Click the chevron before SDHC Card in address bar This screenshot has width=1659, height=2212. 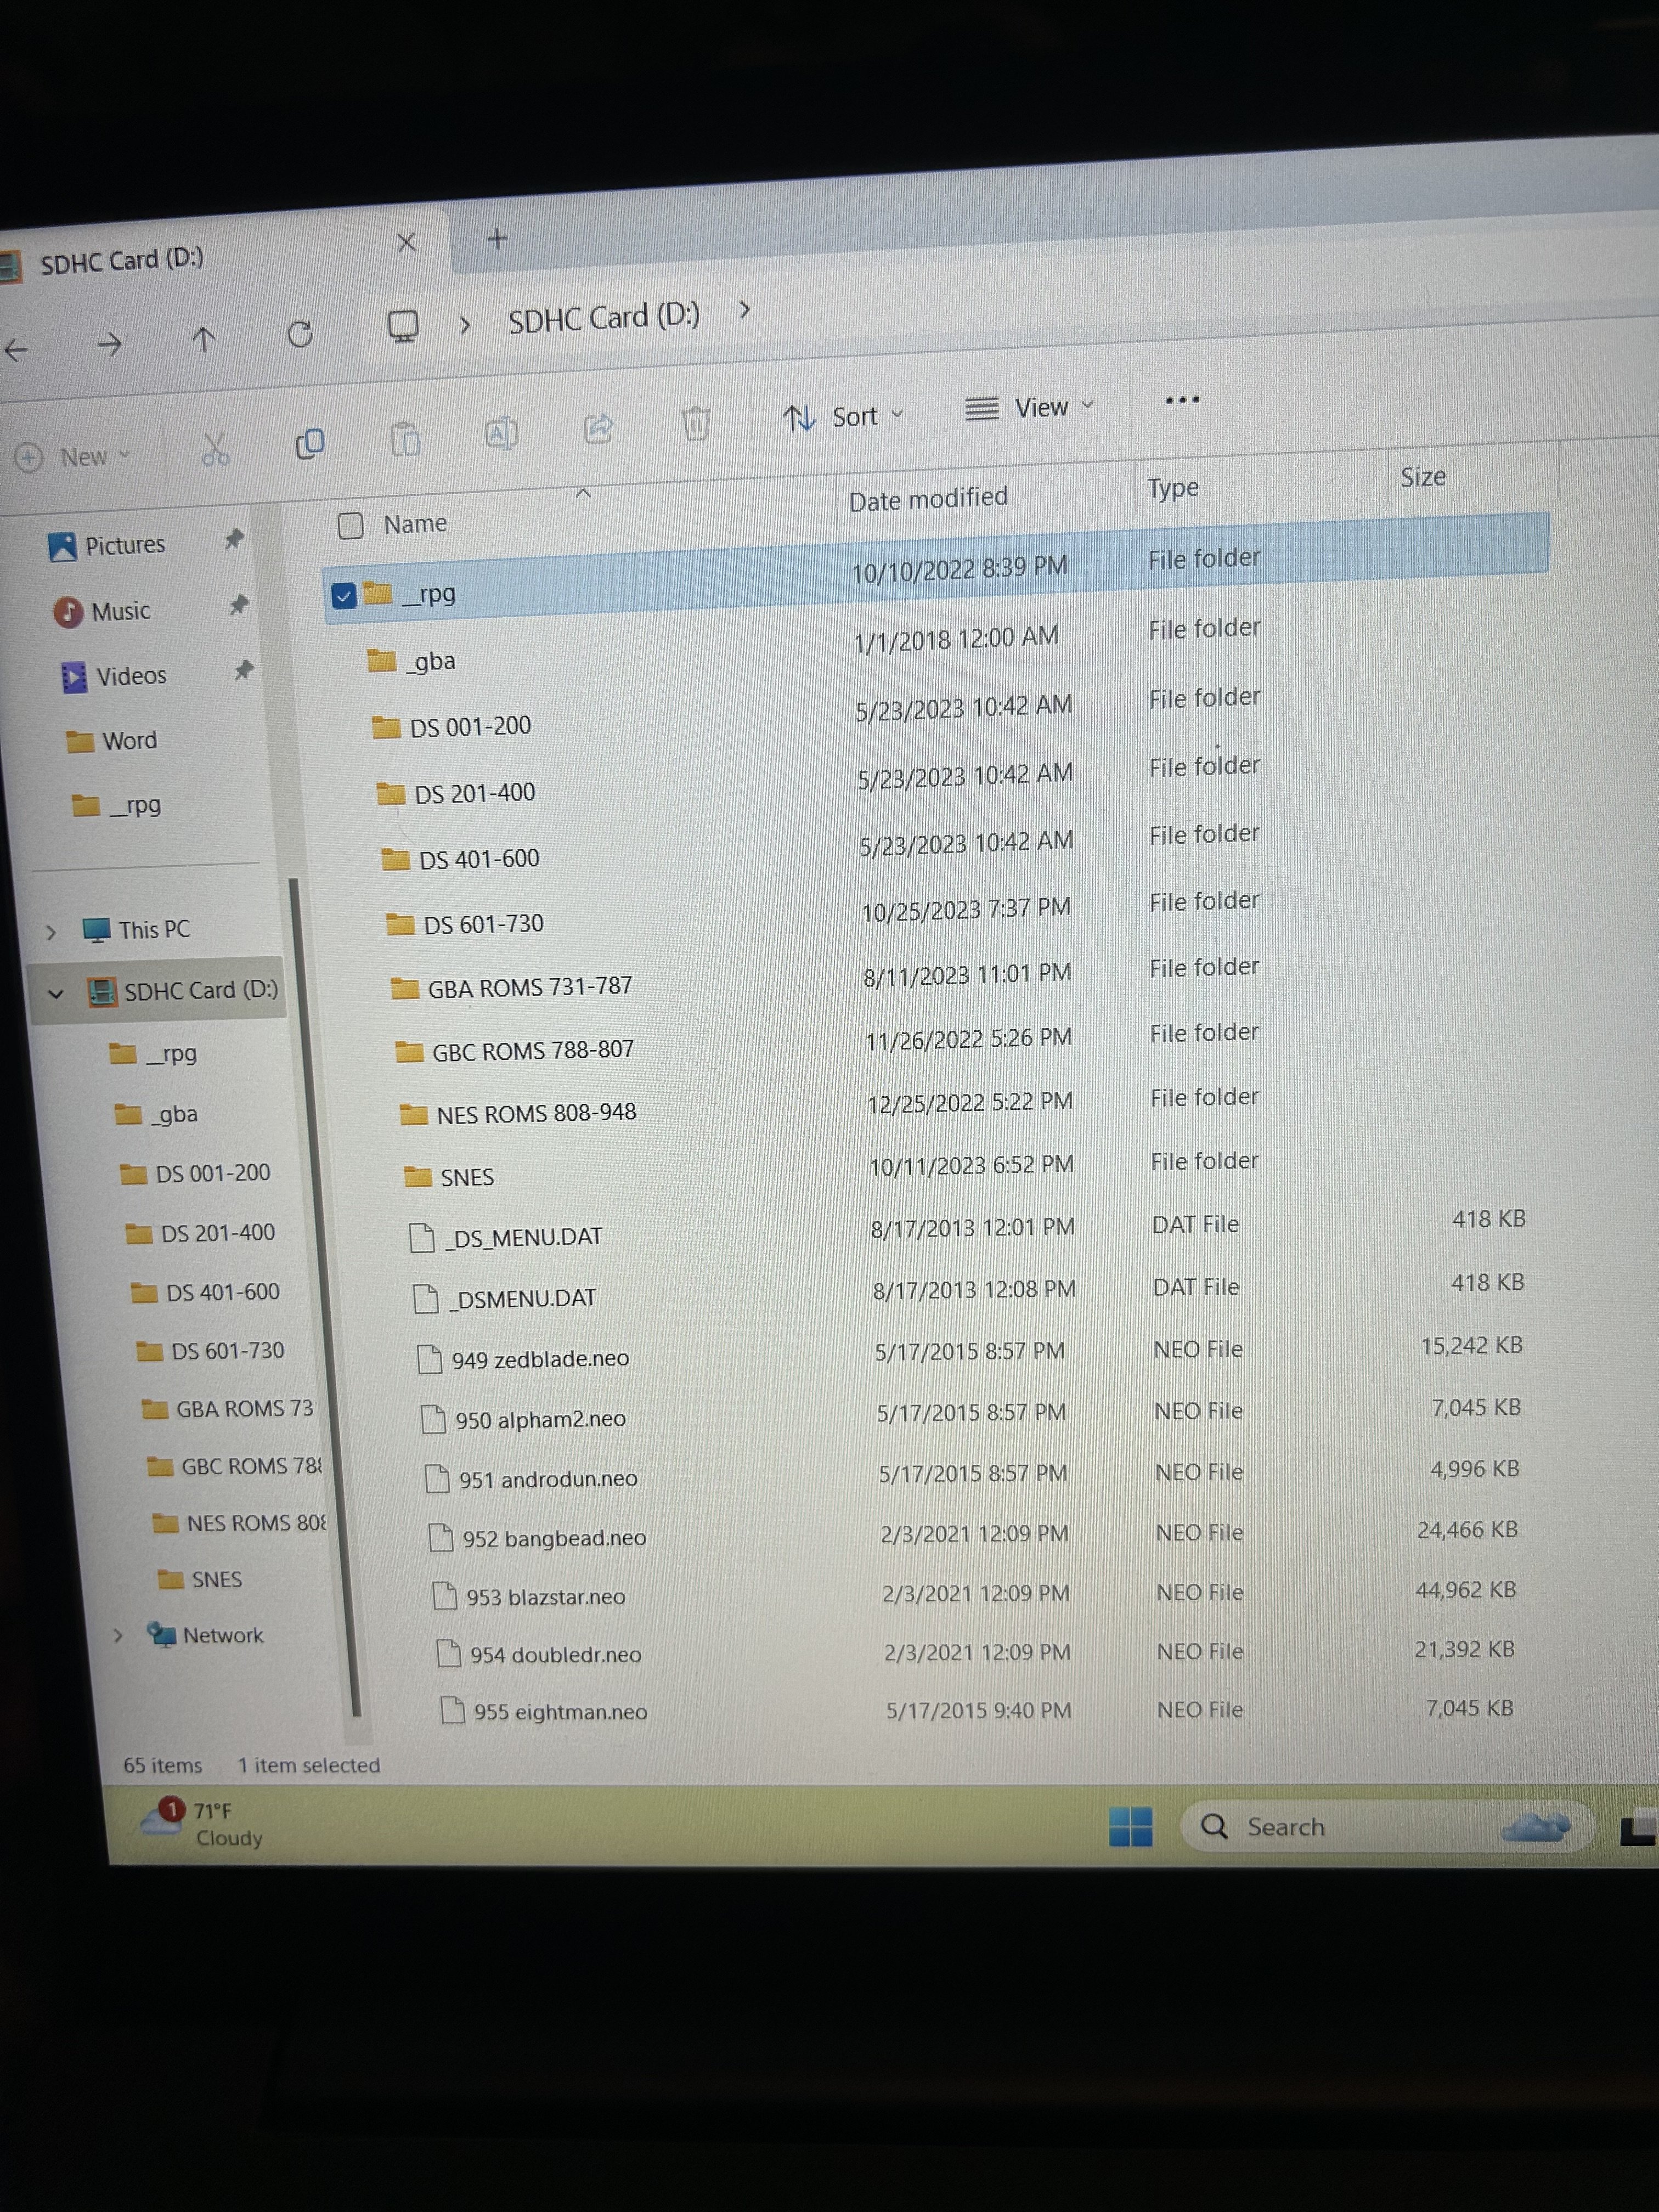pos(465,324)
